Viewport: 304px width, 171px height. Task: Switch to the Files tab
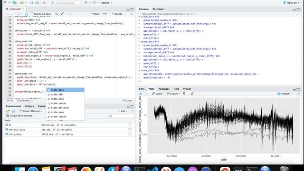[142, 89]
